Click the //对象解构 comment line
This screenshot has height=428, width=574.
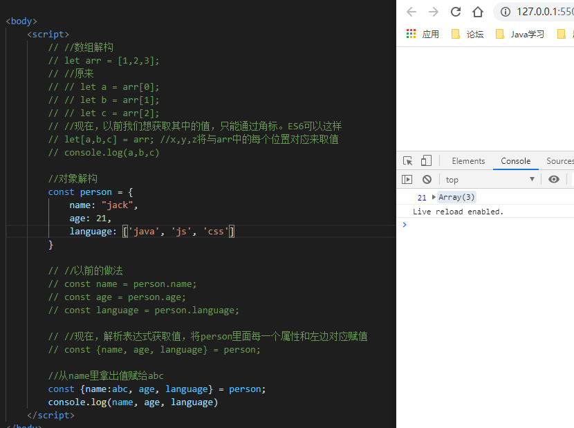click(73, 178)
